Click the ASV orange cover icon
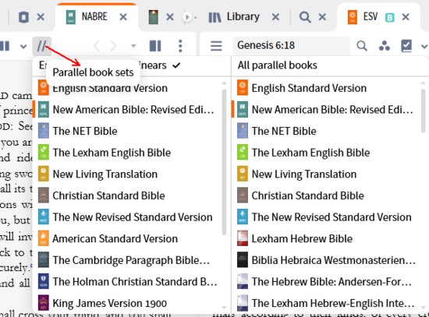429x317 pixels. point(43,238)
